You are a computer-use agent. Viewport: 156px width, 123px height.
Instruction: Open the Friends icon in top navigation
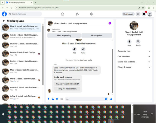click(x=77, y=14)
